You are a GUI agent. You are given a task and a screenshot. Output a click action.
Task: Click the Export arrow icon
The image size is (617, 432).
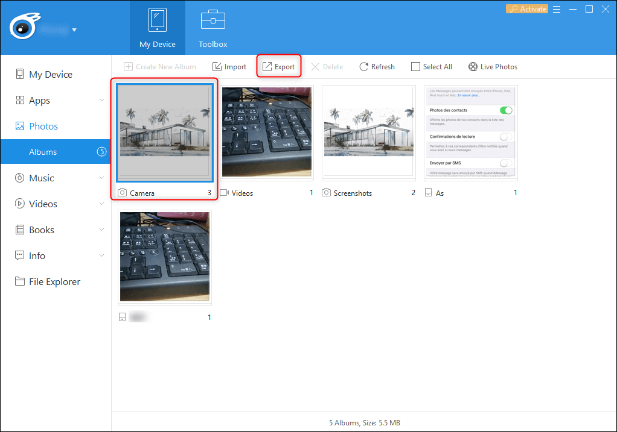pyautogui.click(x=267, y=67)
